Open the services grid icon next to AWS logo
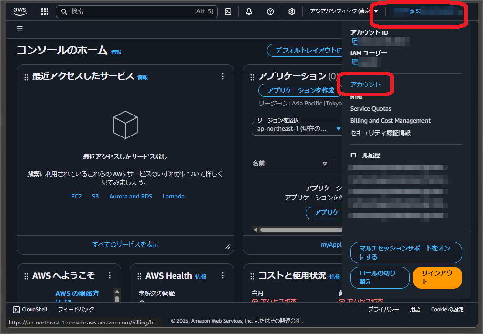The width and height of the screenshot is (483, 334). (x=44, y=11)
